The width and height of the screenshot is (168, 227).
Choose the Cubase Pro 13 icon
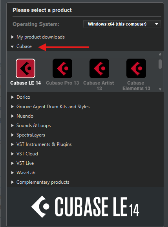(62, 68)
